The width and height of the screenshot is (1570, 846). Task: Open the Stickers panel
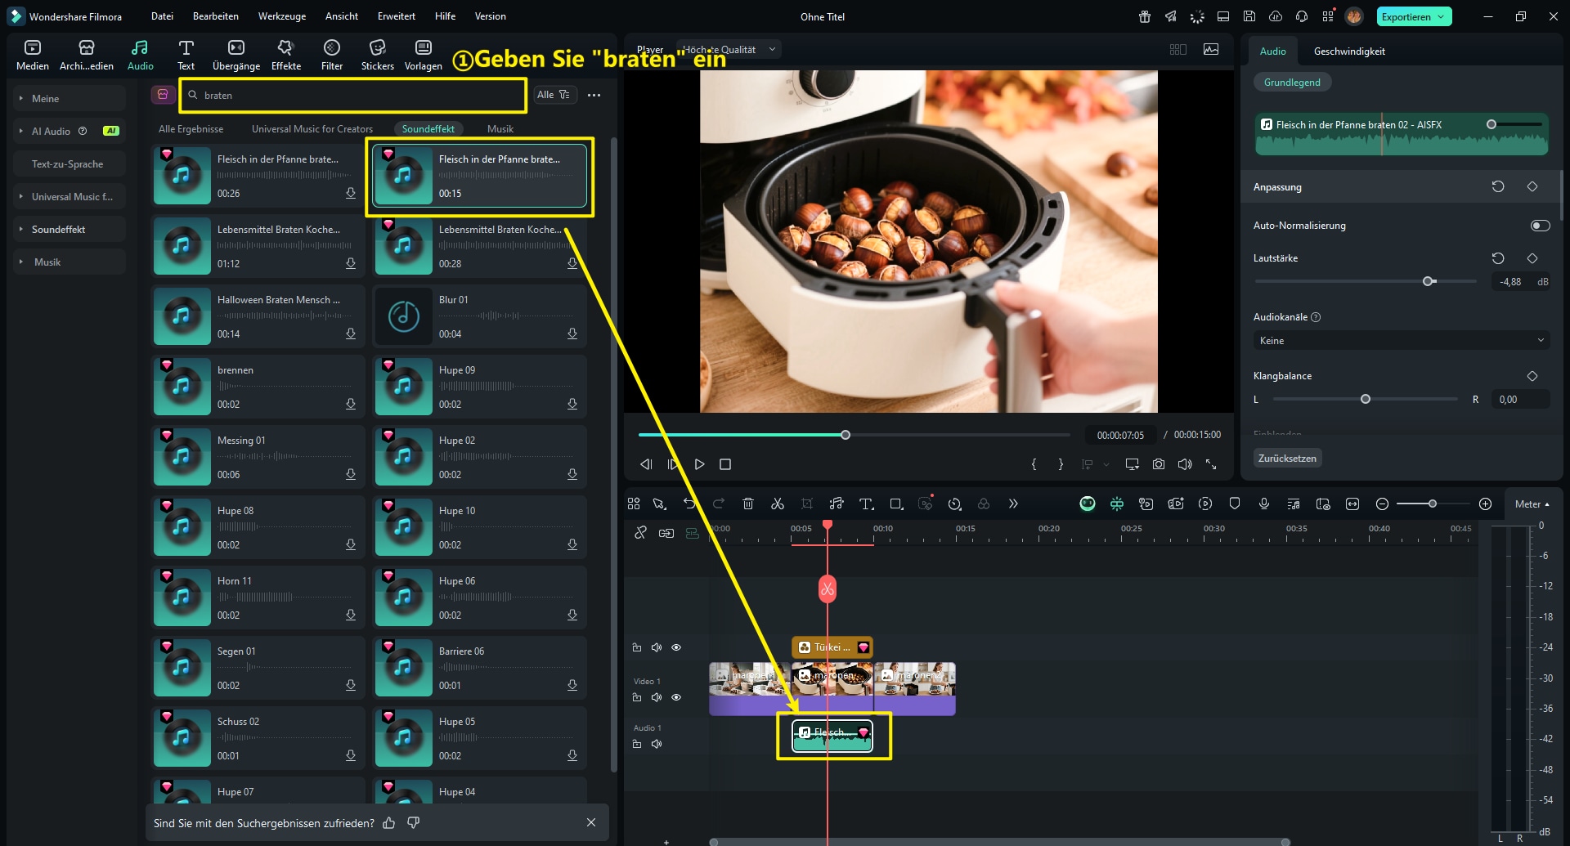coord(377,55)
